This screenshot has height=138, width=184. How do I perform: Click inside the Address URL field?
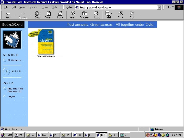click(x=118, y=7)
